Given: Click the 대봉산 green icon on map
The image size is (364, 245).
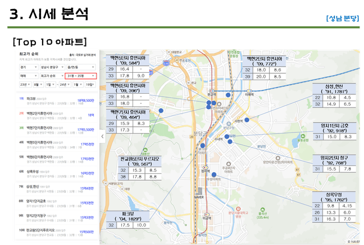Looking at the screenshot, I should (x=145, y=150).
